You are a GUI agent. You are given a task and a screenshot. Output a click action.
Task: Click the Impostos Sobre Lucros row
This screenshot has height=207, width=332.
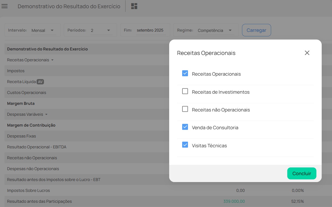(28, 191)
